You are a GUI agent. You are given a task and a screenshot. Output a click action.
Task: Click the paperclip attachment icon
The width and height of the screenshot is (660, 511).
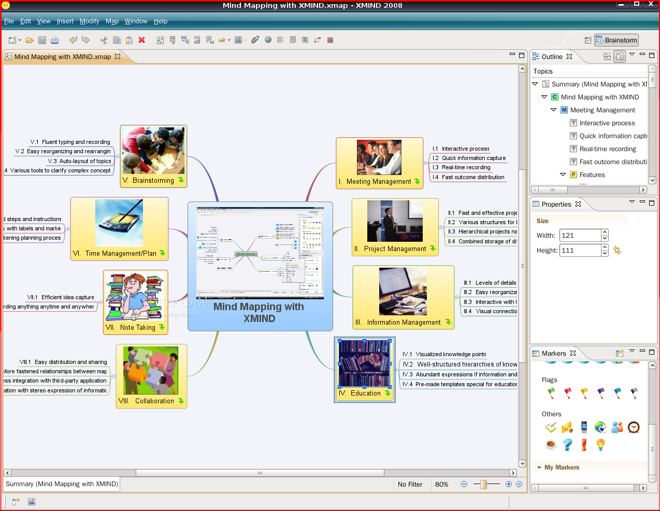point(255,40)
